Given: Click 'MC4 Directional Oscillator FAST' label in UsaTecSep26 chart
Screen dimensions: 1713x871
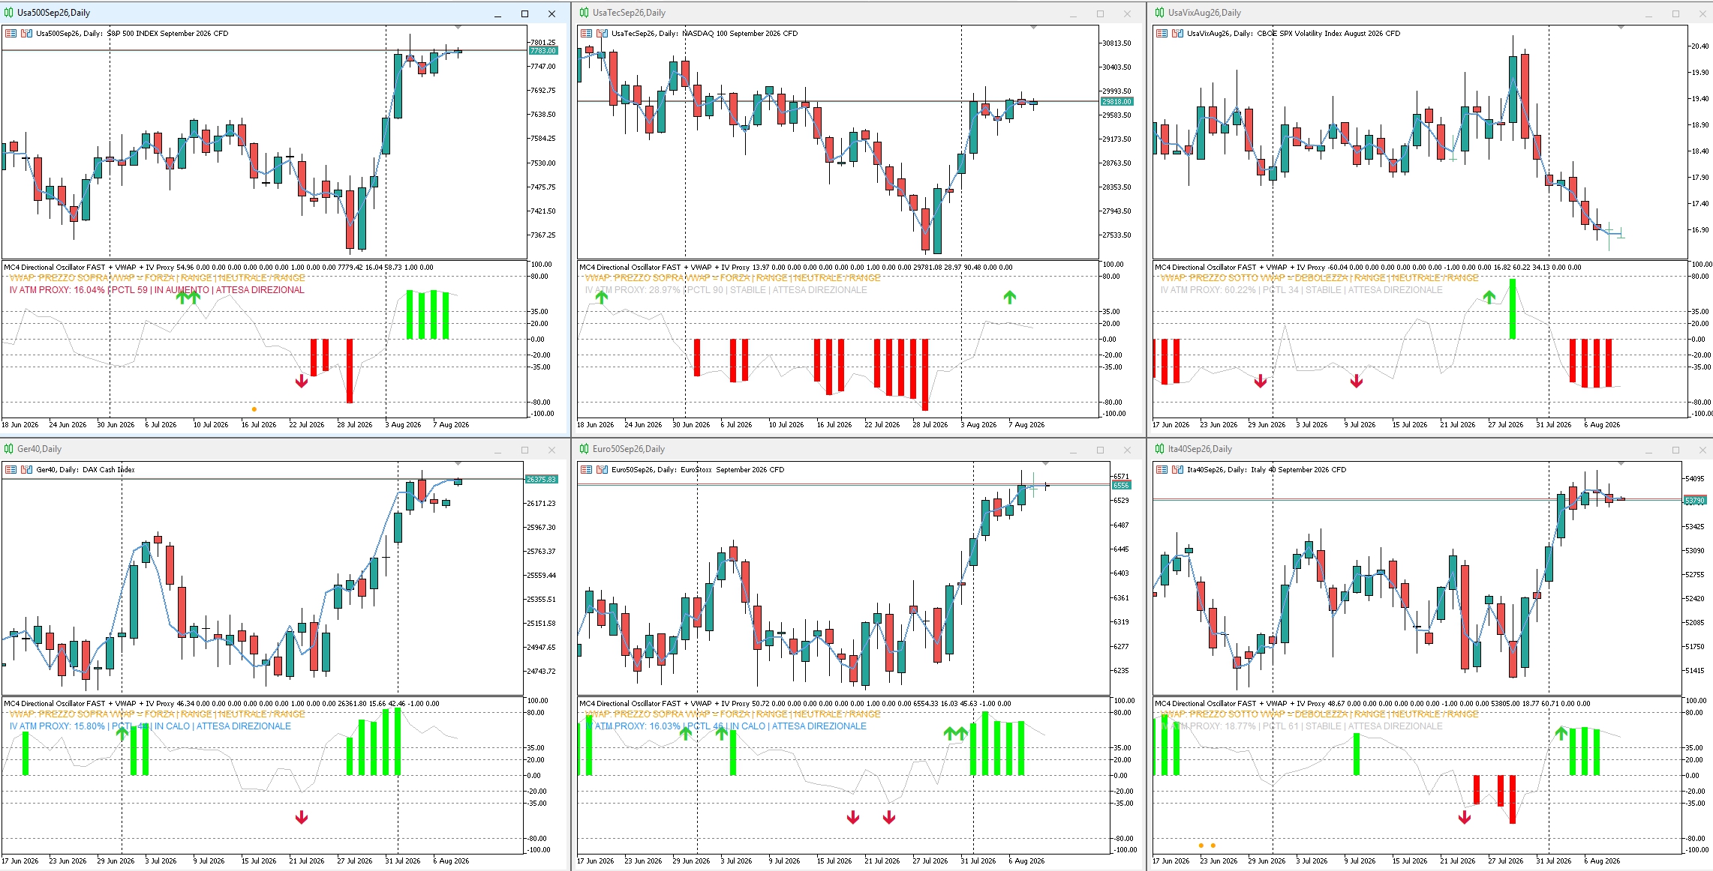Looking at the screenshot, I should [x=630, y=268].
